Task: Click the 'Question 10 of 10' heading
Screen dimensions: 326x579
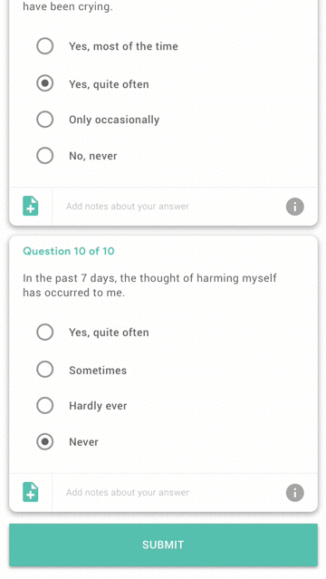Action: [x=69, y=251]
